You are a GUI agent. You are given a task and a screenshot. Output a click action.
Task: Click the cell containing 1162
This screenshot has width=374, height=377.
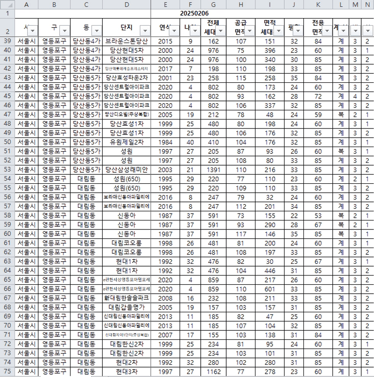coord(213,372)
